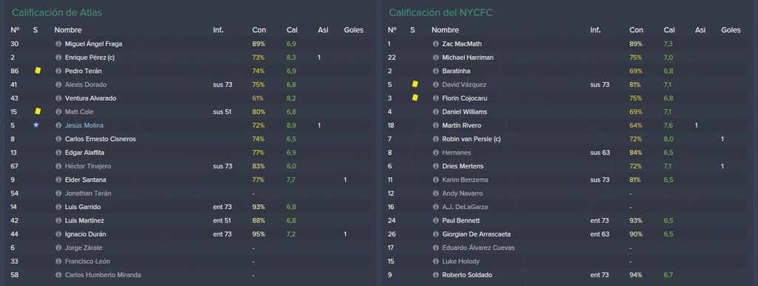This screenshot has height=286, width=758.
Task: Sort Atlas table by Con column header
Action: coord(258,30)
